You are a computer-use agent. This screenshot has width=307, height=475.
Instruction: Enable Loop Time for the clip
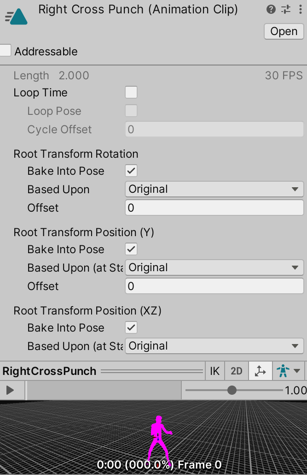pos(131,92)
